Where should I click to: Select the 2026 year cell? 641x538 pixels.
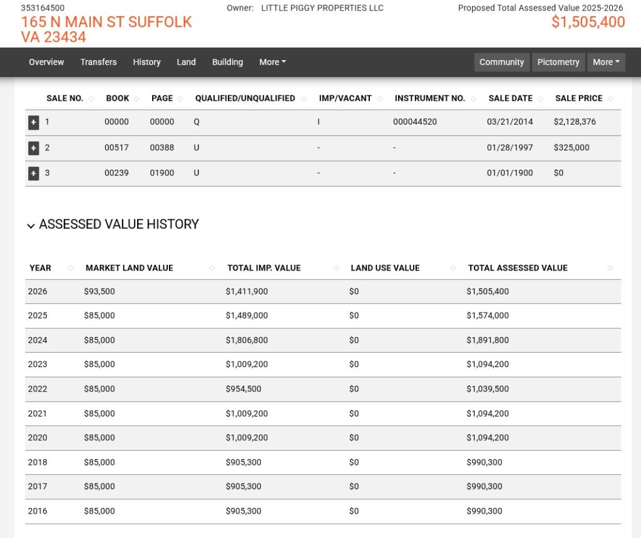click(38, 292)
